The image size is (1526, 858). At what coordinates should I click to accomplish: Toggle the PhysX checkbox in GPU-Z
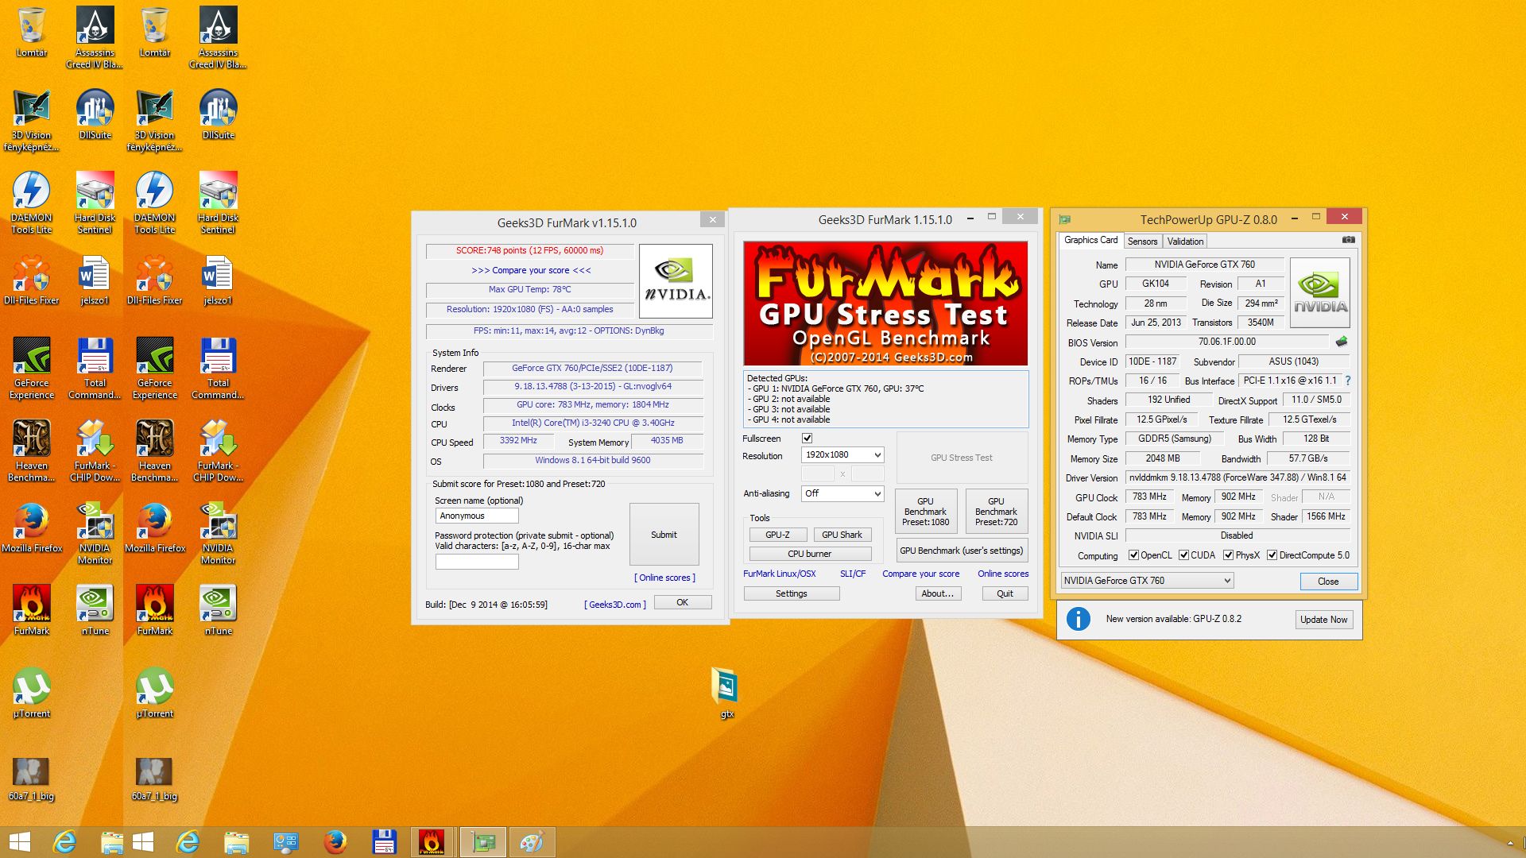click(x=1228, y=555)
